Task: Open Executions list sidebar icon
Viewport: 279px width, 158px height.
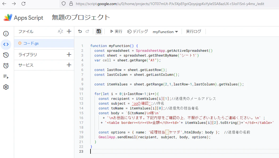Action: tap(6, 77)
